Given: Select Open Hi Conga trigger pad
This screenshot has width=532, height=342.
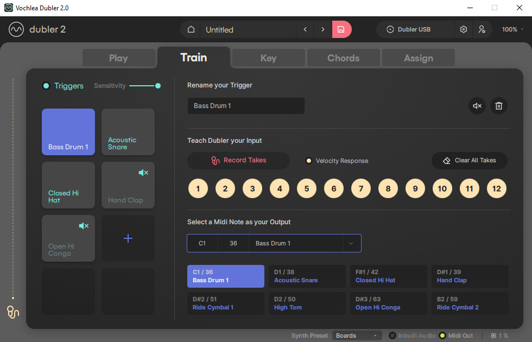Looking at the screenshot, I should [x=68, y=238].
